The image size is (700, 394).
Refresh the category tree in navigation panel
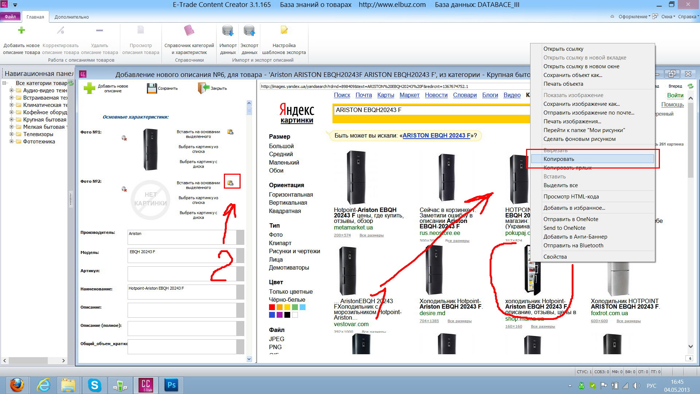[x=71, y=83]
